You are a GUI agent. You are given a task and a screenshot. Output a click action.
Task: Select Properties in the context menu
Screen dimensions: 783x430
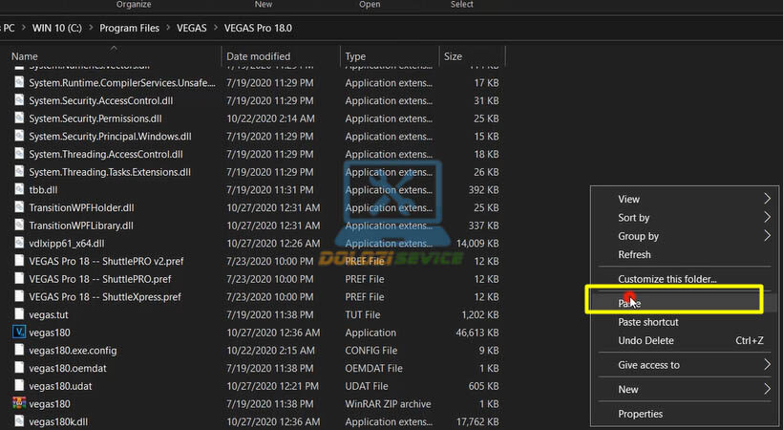(640, 414)
